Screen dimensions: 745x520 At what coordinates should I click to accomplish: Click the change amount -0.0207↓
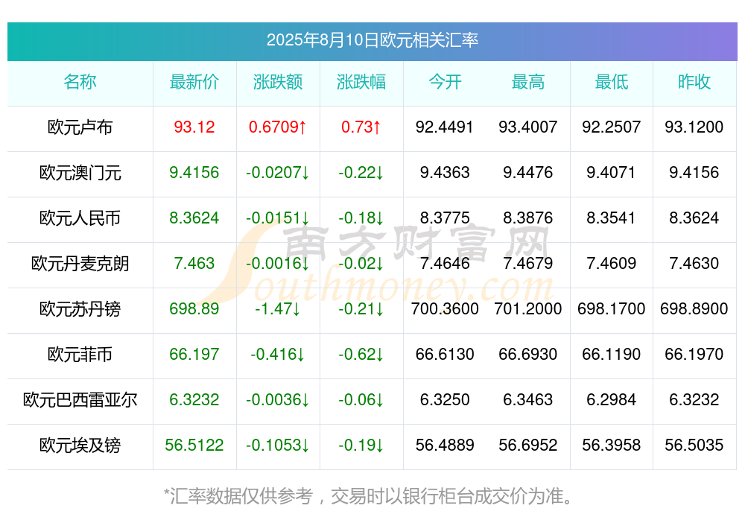tap(278, 172)
